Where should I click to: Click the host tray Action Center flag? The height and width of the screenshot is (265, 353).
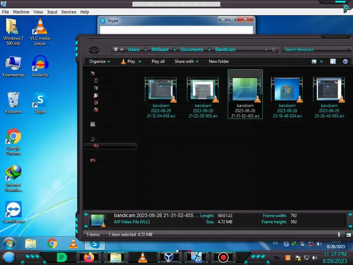click(x=298, y=258)
